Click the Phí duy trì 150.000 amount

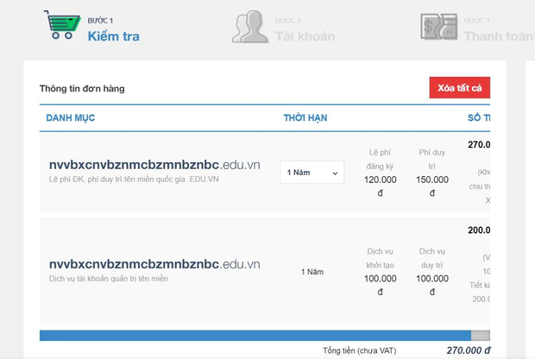(431, 179)
